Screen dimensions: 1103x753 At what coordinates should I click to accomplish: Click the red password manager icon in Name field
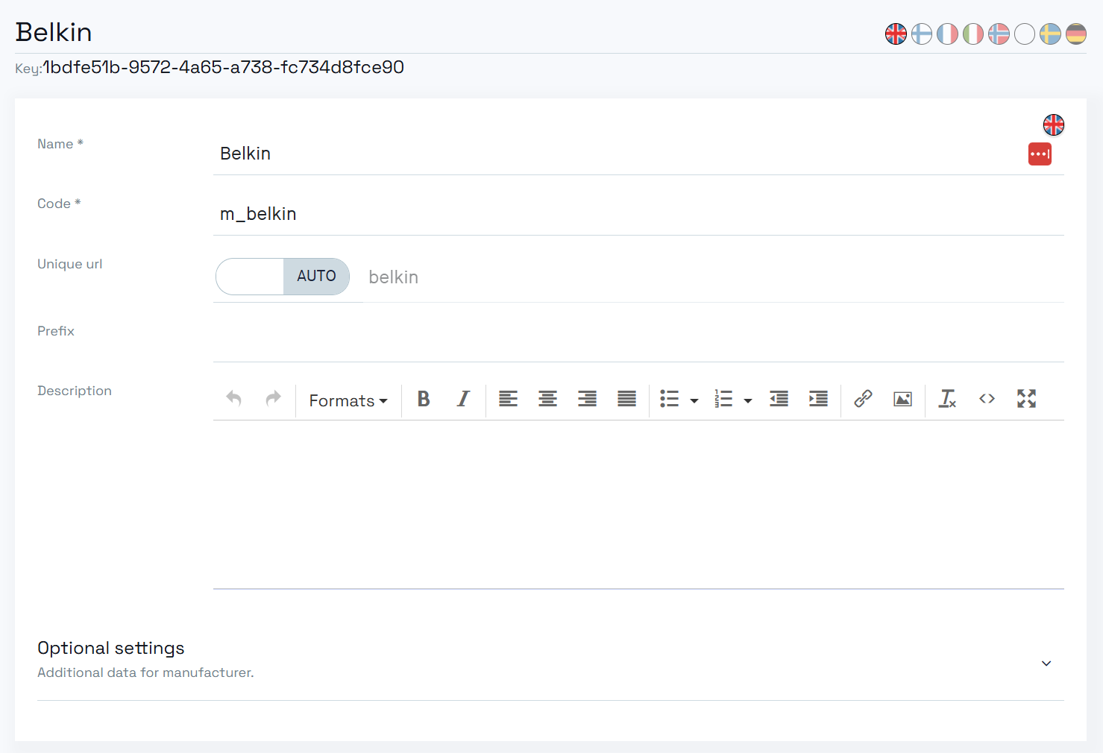click(x=1040, y=154)
